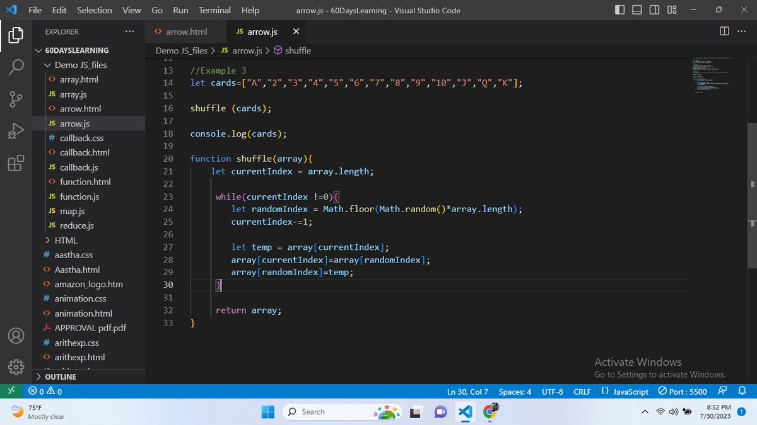The width and height of the screenshot is (757, 425).
Task: Open the Chat taskbar icon
Action: point(440,412)
